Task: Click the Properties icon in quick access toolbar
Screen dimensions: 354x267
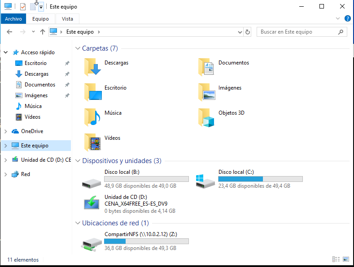Action: pos(22,7)
